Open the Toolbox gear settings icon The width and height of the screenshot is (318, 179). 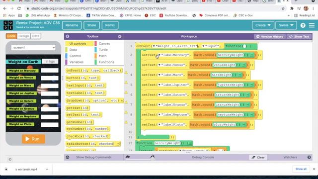coord(120,36)
